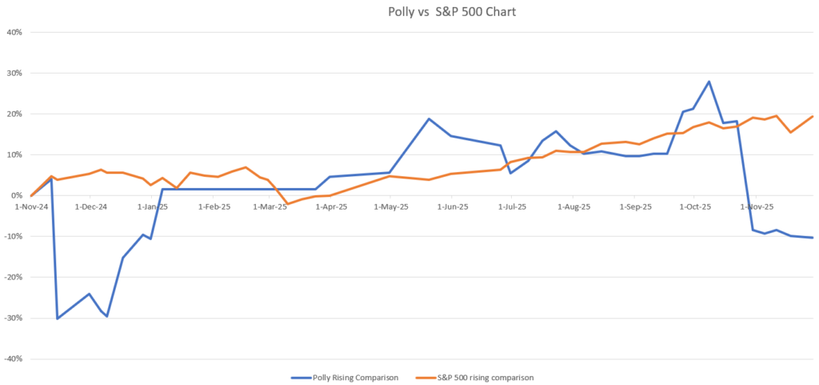Select the -30% y-axis label
This screenshot has height=385, width=819.
(13, 318)
